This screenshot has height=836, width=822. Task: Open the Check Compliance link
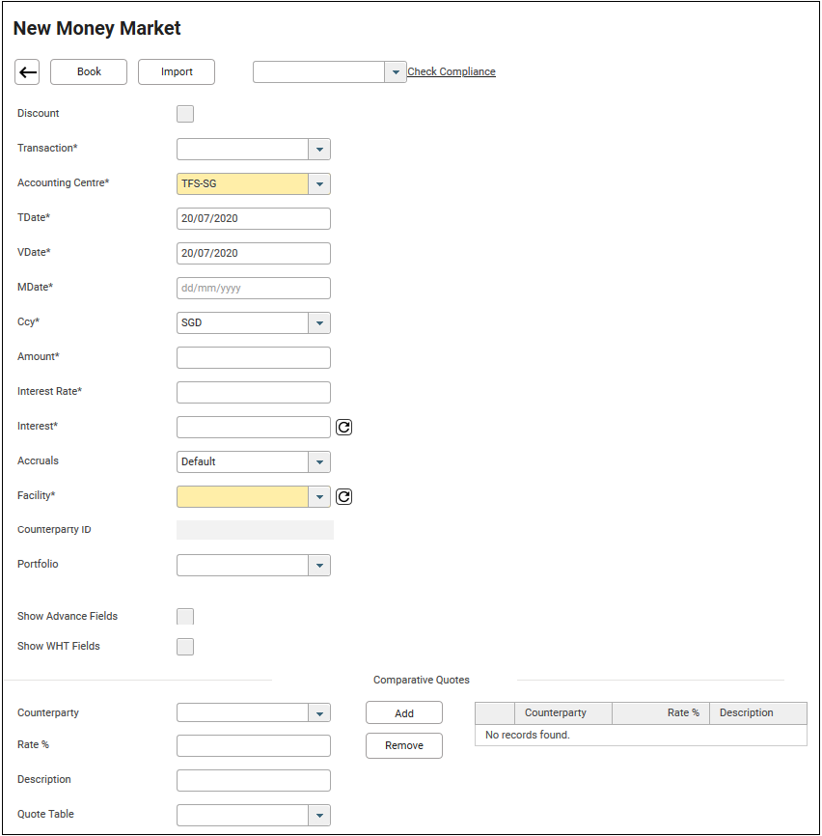452,72
